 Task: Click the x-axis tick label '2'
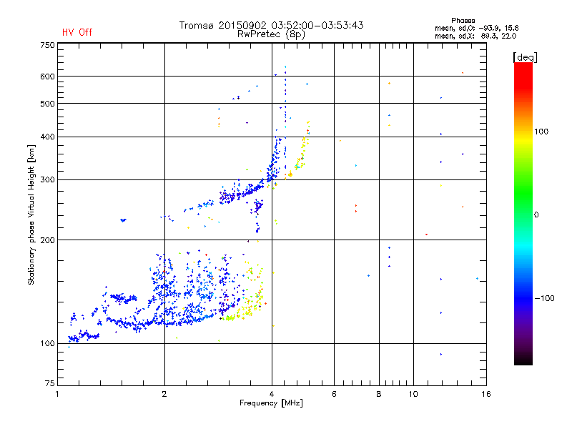pyautogui.click(x=164, y=394)
